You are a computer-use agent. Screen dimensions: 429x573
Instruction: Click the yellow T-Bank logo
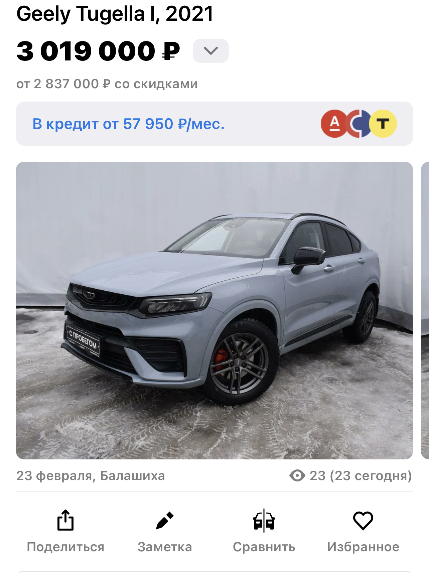pos(383,124)
